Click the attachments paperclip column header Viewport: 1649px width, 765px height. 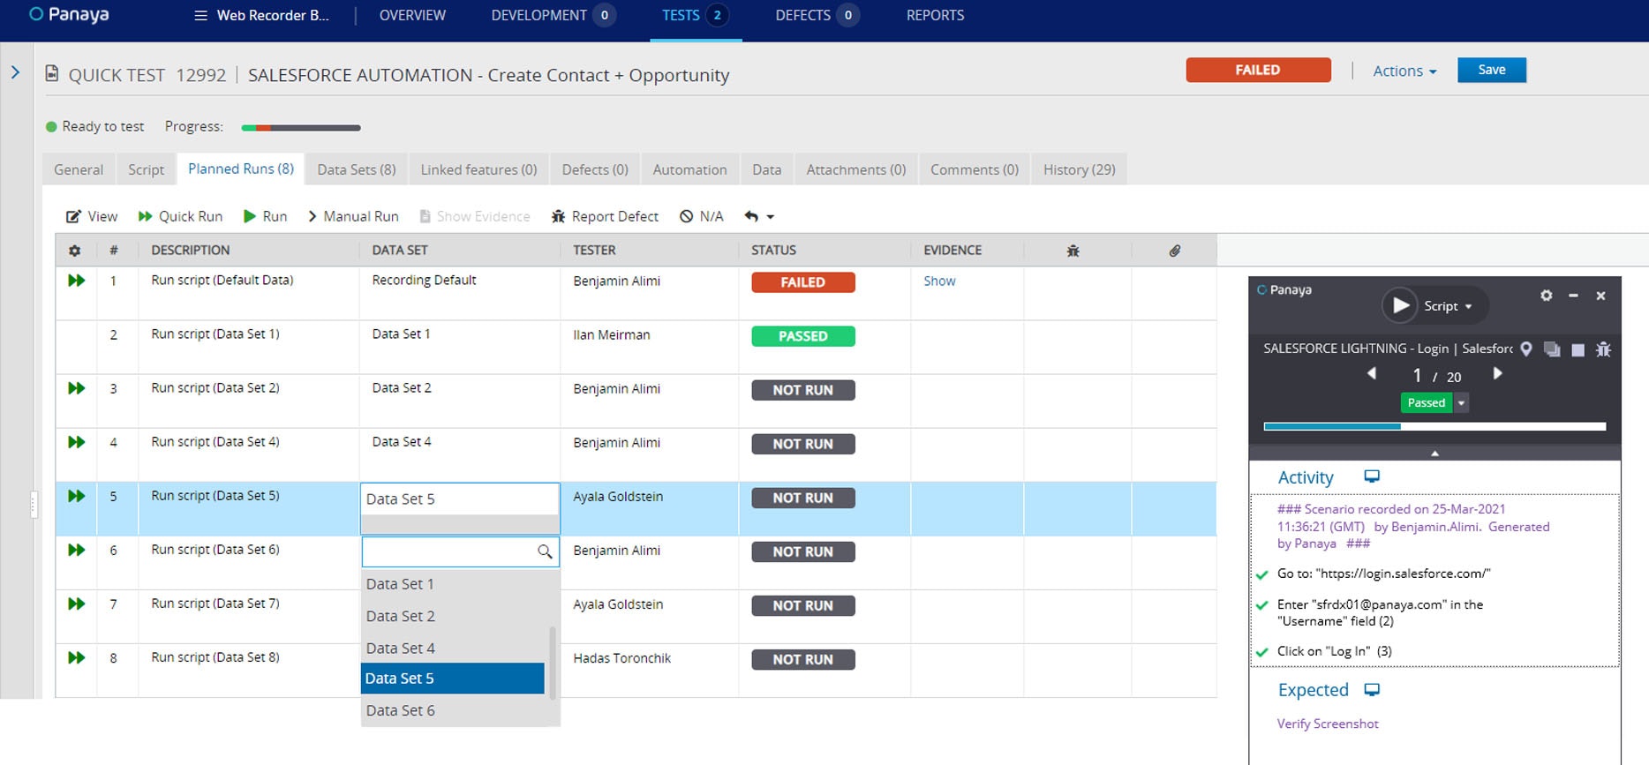tap(1174, 251)
